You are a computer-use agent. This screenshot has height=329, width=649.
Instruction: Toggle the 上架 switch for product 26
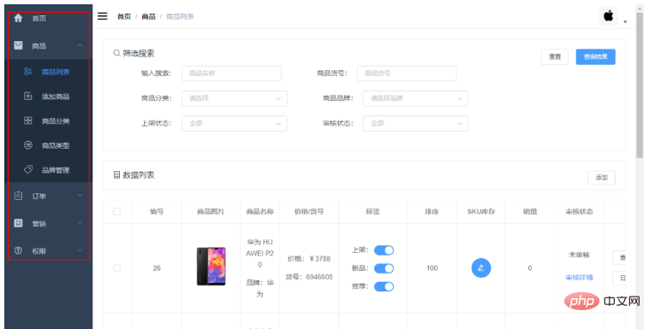(x=384, y=250)
